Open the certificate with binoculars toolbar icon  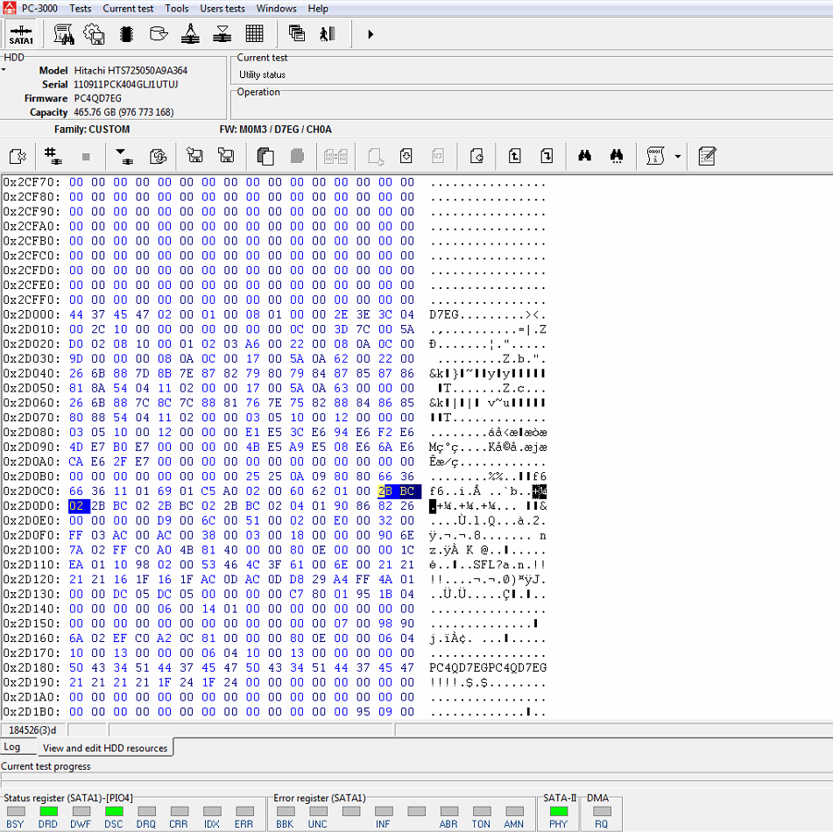tap(64, 34)
